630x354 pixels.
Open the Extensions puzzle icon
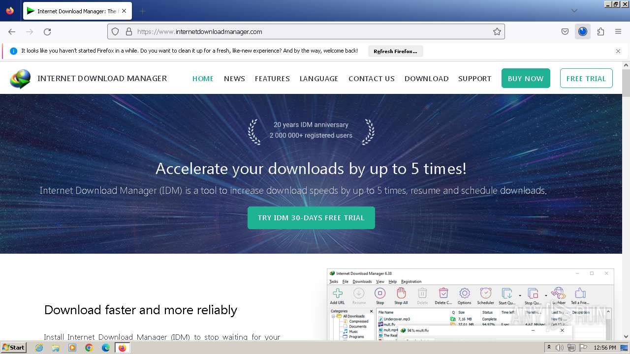click(x=600, y=31)
